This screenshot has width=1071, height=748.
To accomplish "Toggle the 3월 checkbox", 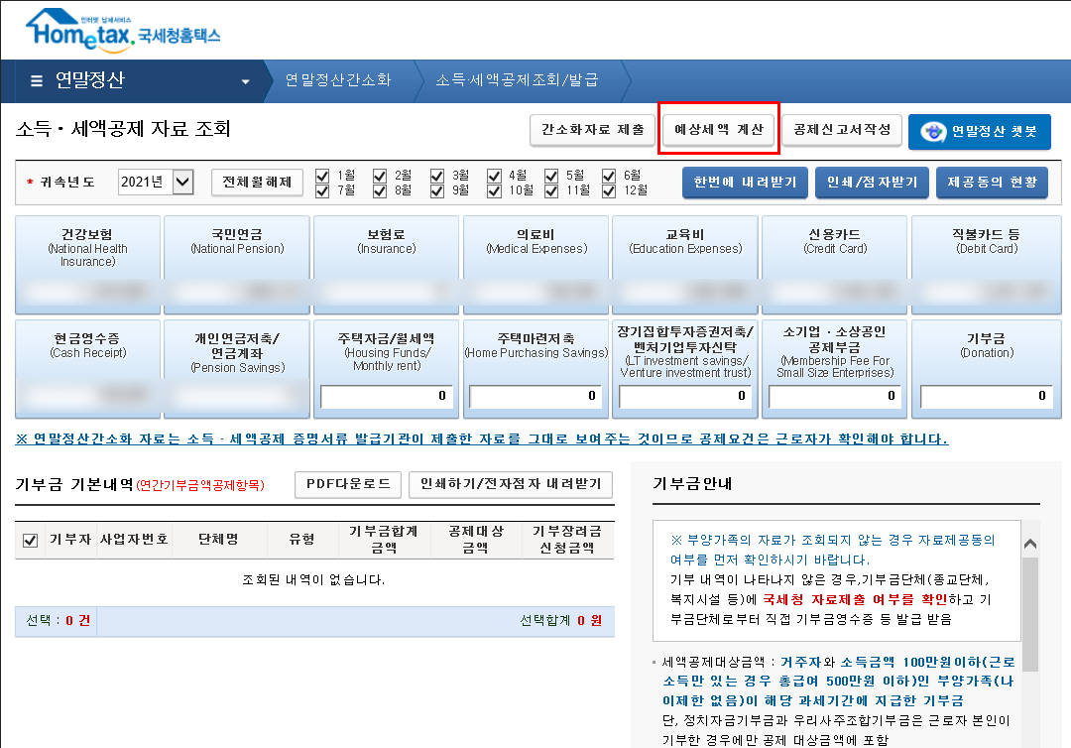I will 437,176.
